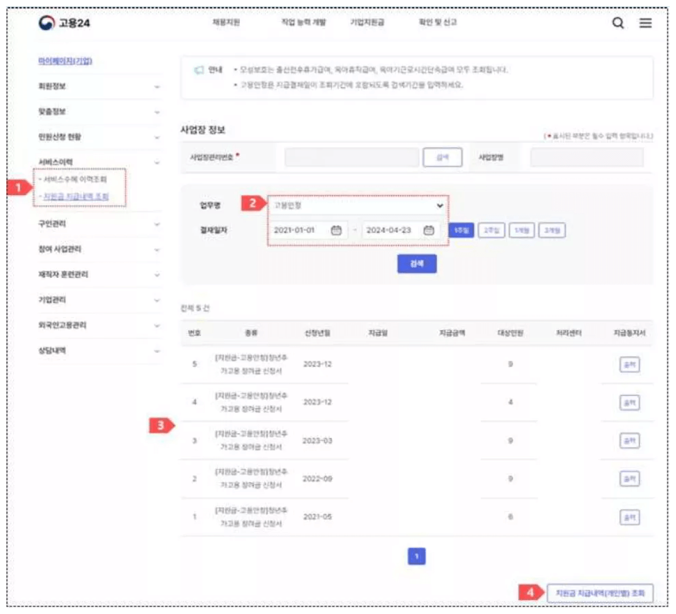Open the 업무명 dropdown showing 고용안정
This screenshot has height=614, width=676.
point(358,206)
